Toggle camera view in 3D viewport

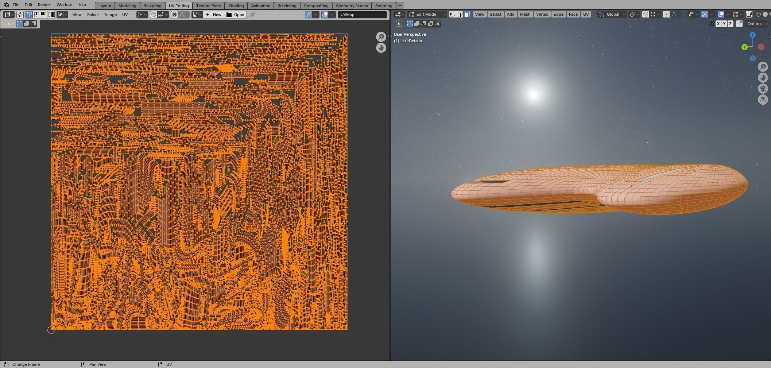click(x=763, y=89)
